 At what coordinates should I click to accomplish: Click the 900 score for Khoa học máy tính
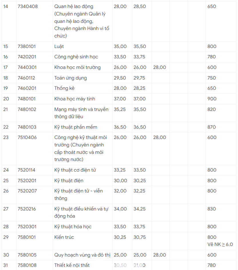212,99
